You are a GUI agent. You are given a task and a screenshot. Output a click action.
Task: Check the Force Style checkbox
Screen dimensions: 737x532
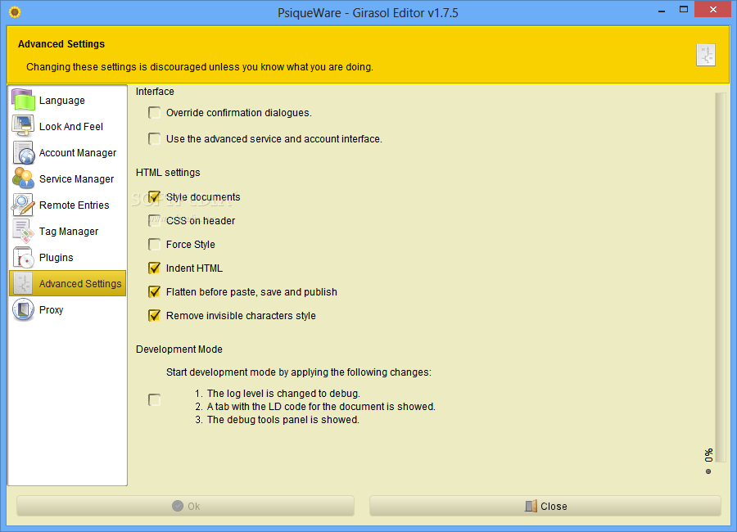pos(154,245)
